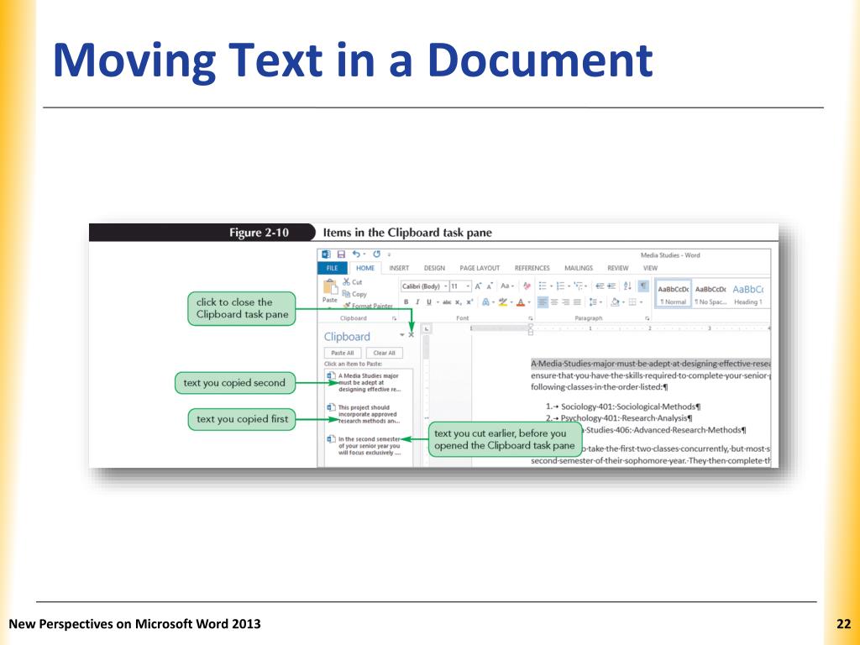Apply the No Spacing style
This screenshot has height=645, width=860.
click(x=711, y=294)
